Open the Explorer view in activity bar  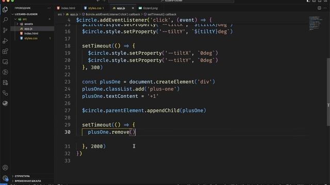(x=5, y=9)
